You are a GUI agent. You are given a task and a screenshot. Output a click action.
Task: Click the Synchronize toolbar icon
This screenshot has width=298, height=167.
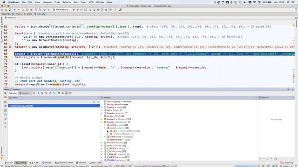tap(10, 10)
